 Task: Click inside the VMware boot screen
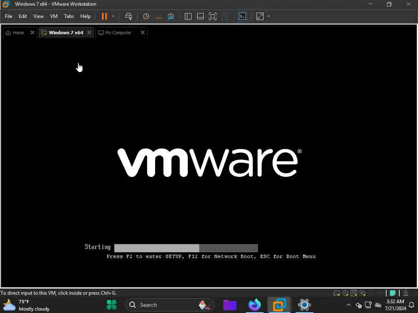click(x=209, y=163)
